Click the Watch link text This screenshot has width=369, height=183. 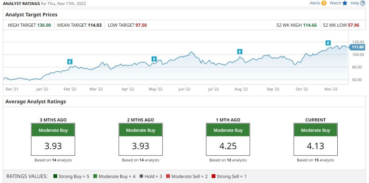point(335,3)
